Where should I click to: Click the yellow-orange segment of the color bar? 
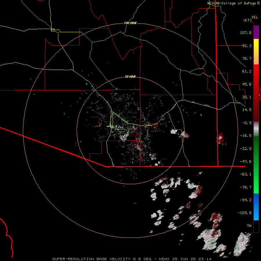click(x=256, y=52)
